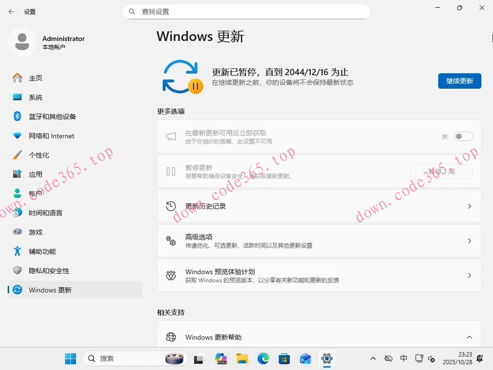Expand 更新历史记录 chevron

click(x=469, y=207)
